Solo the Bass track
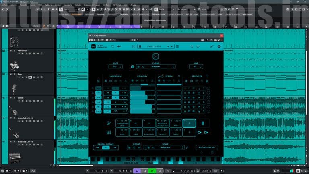309x174 pixels. (x=14, y=74)
